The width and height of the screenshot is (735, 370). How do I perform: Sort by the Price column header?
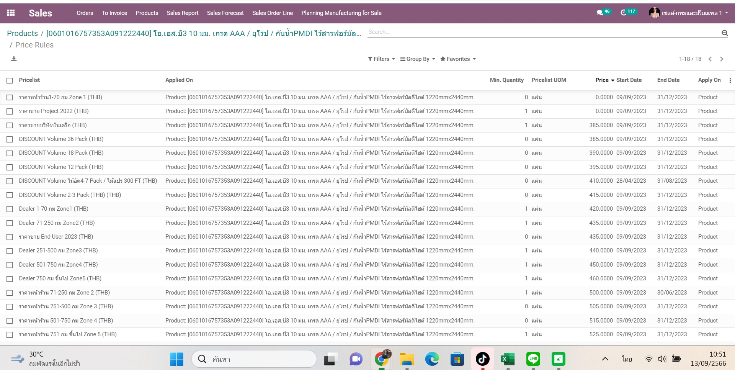[602, 80]
